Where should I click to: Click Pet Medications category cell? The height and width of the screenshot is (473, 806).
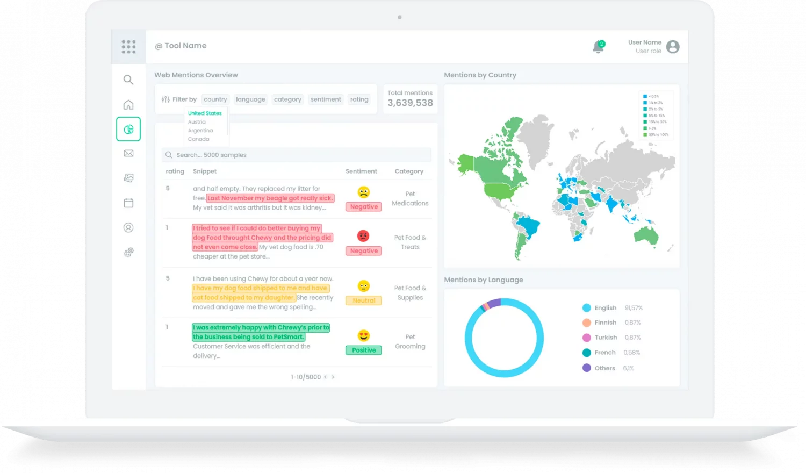[x=410, y=198]
